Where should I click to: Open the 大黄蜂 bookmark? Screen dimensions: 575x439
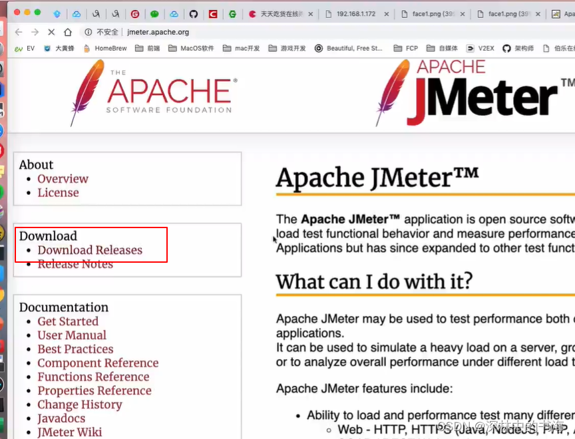click(59, 49)
